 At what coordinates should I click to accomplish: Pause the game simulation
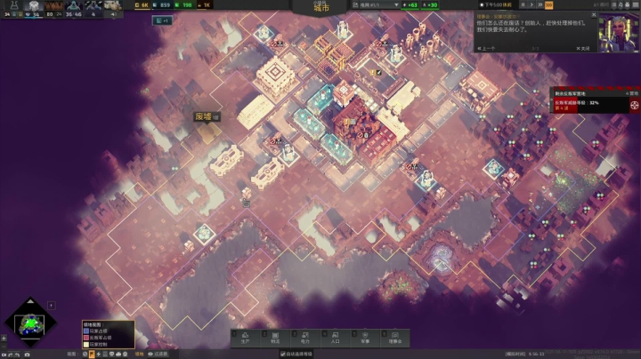[523, 5]
